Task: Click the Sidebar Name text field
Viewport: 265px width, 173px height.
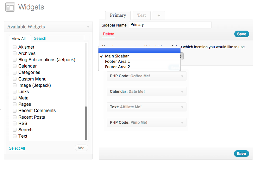Action: [x=170, y=25]
